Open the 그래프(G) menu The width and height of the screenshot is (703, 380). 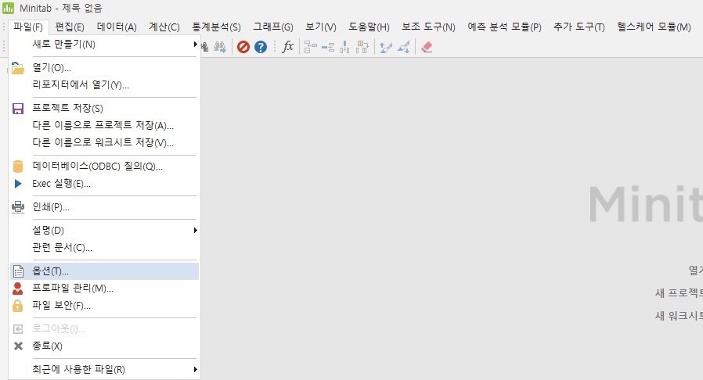tap(273, 27)
